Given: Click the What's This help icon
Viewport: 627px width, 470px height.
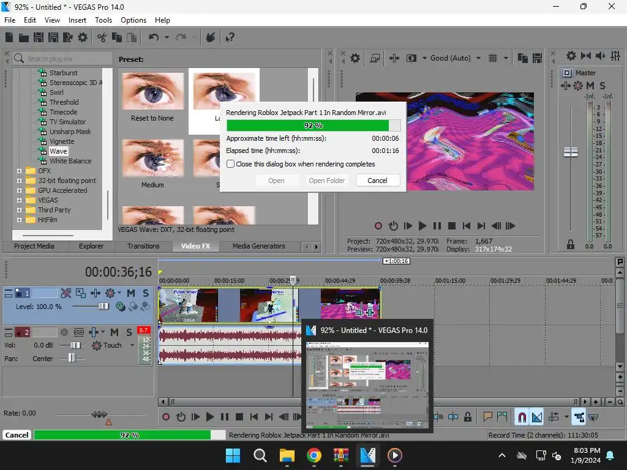Looking at the screenshot, I should (230, 37).
